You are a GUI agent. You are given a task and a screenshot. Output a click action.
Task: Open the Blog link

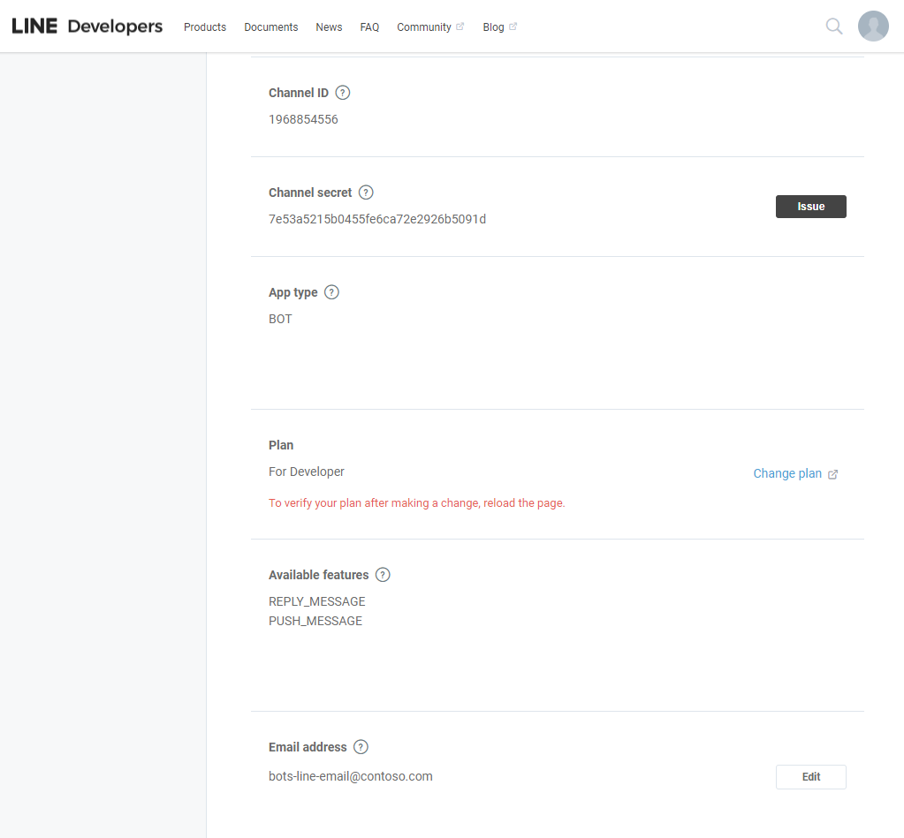pyautogui.click(x=493, y=27)
